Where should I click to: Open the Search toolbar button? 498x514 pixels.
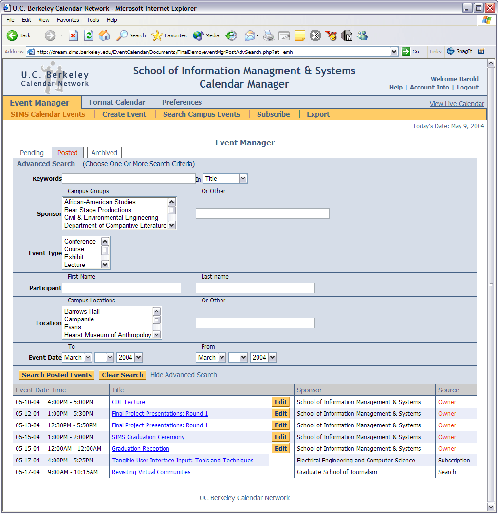[x=131, y=35]
